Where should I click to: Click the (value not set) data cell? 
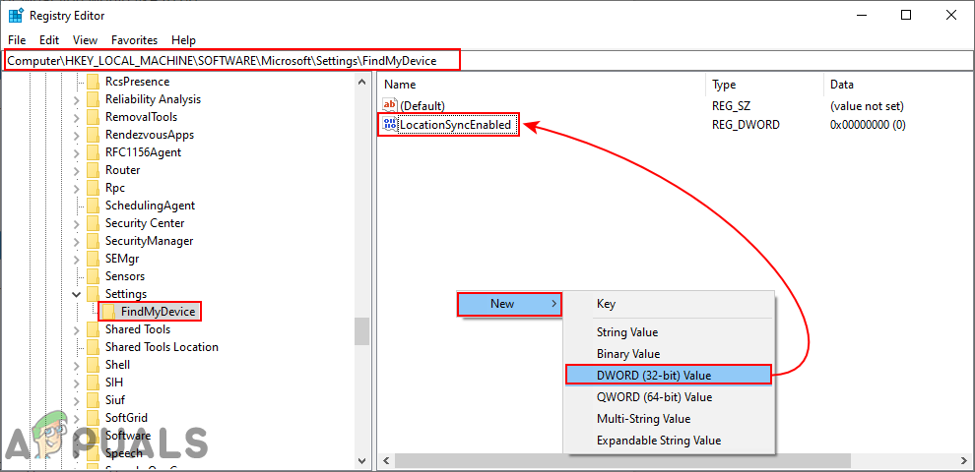point(867,106)
